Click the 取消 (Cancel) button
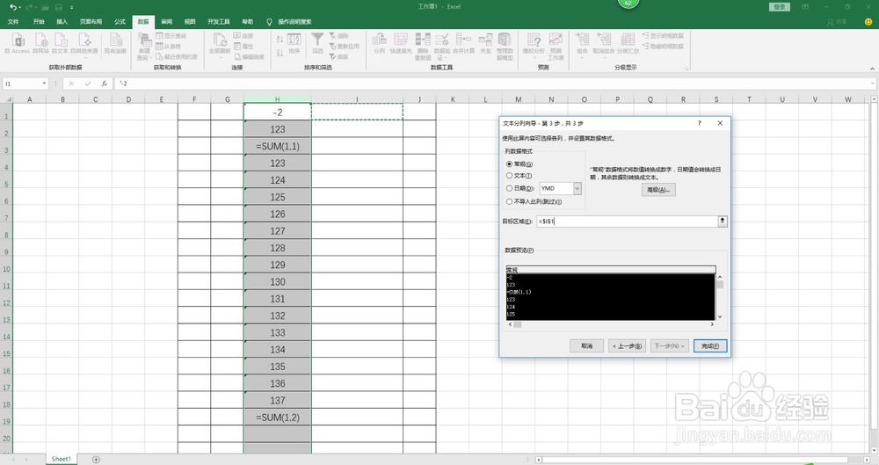 pos(587,346)
